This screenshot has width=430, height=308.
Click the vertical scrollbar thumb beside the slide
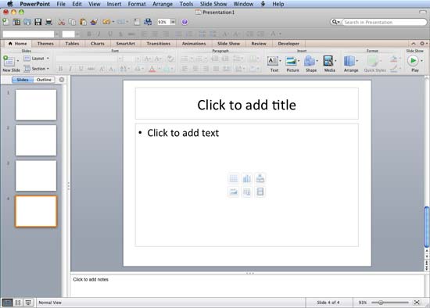click(426, 227)
